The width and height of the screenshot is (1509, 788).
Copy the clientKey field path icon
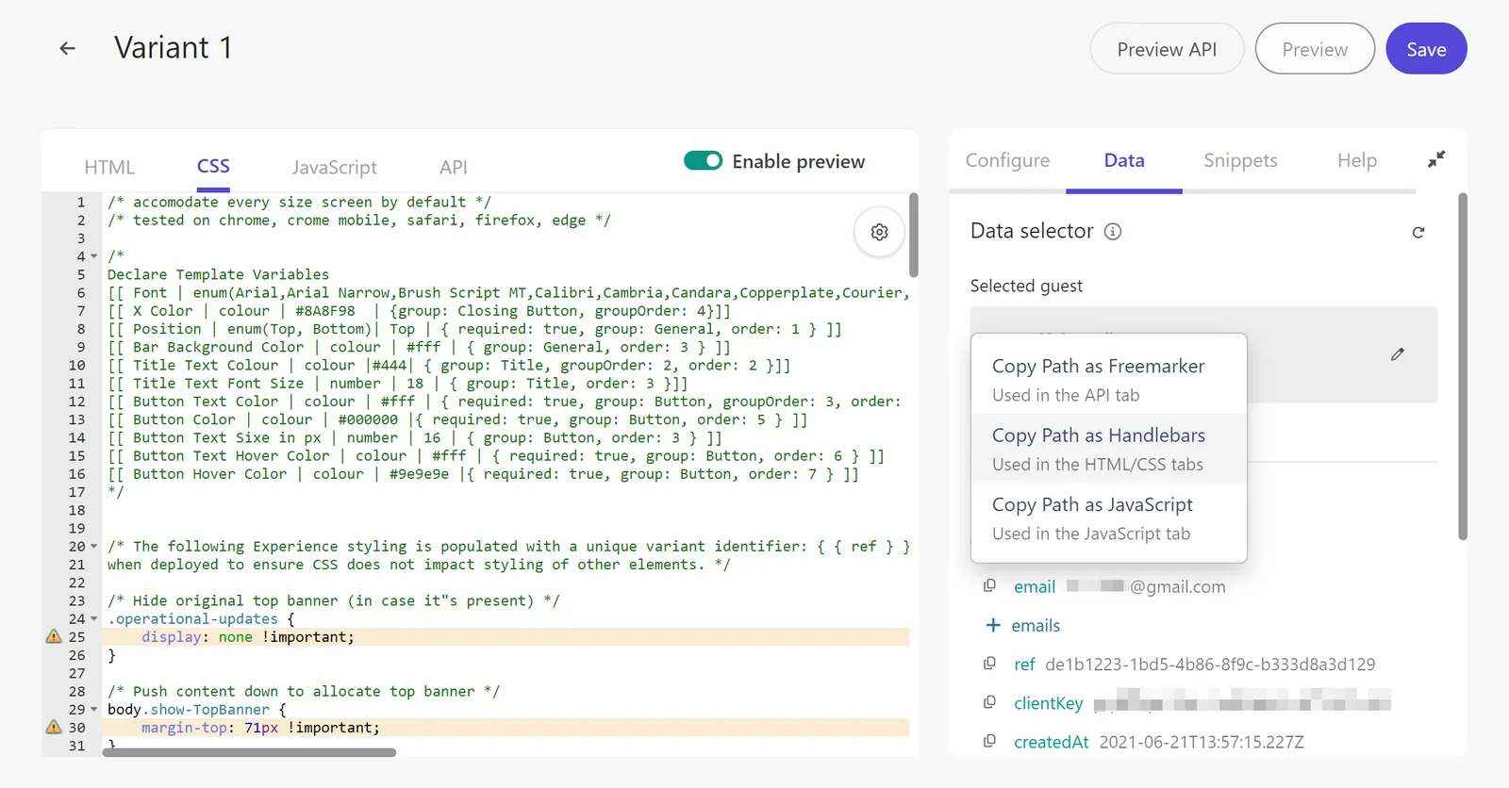click(989, 702)
